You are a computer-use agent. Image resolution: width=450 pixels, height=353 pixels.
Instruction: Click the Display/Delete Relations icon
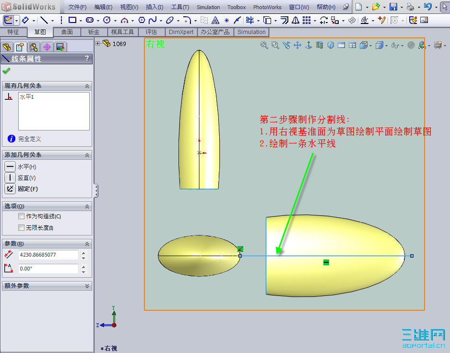tap(365, 20)
